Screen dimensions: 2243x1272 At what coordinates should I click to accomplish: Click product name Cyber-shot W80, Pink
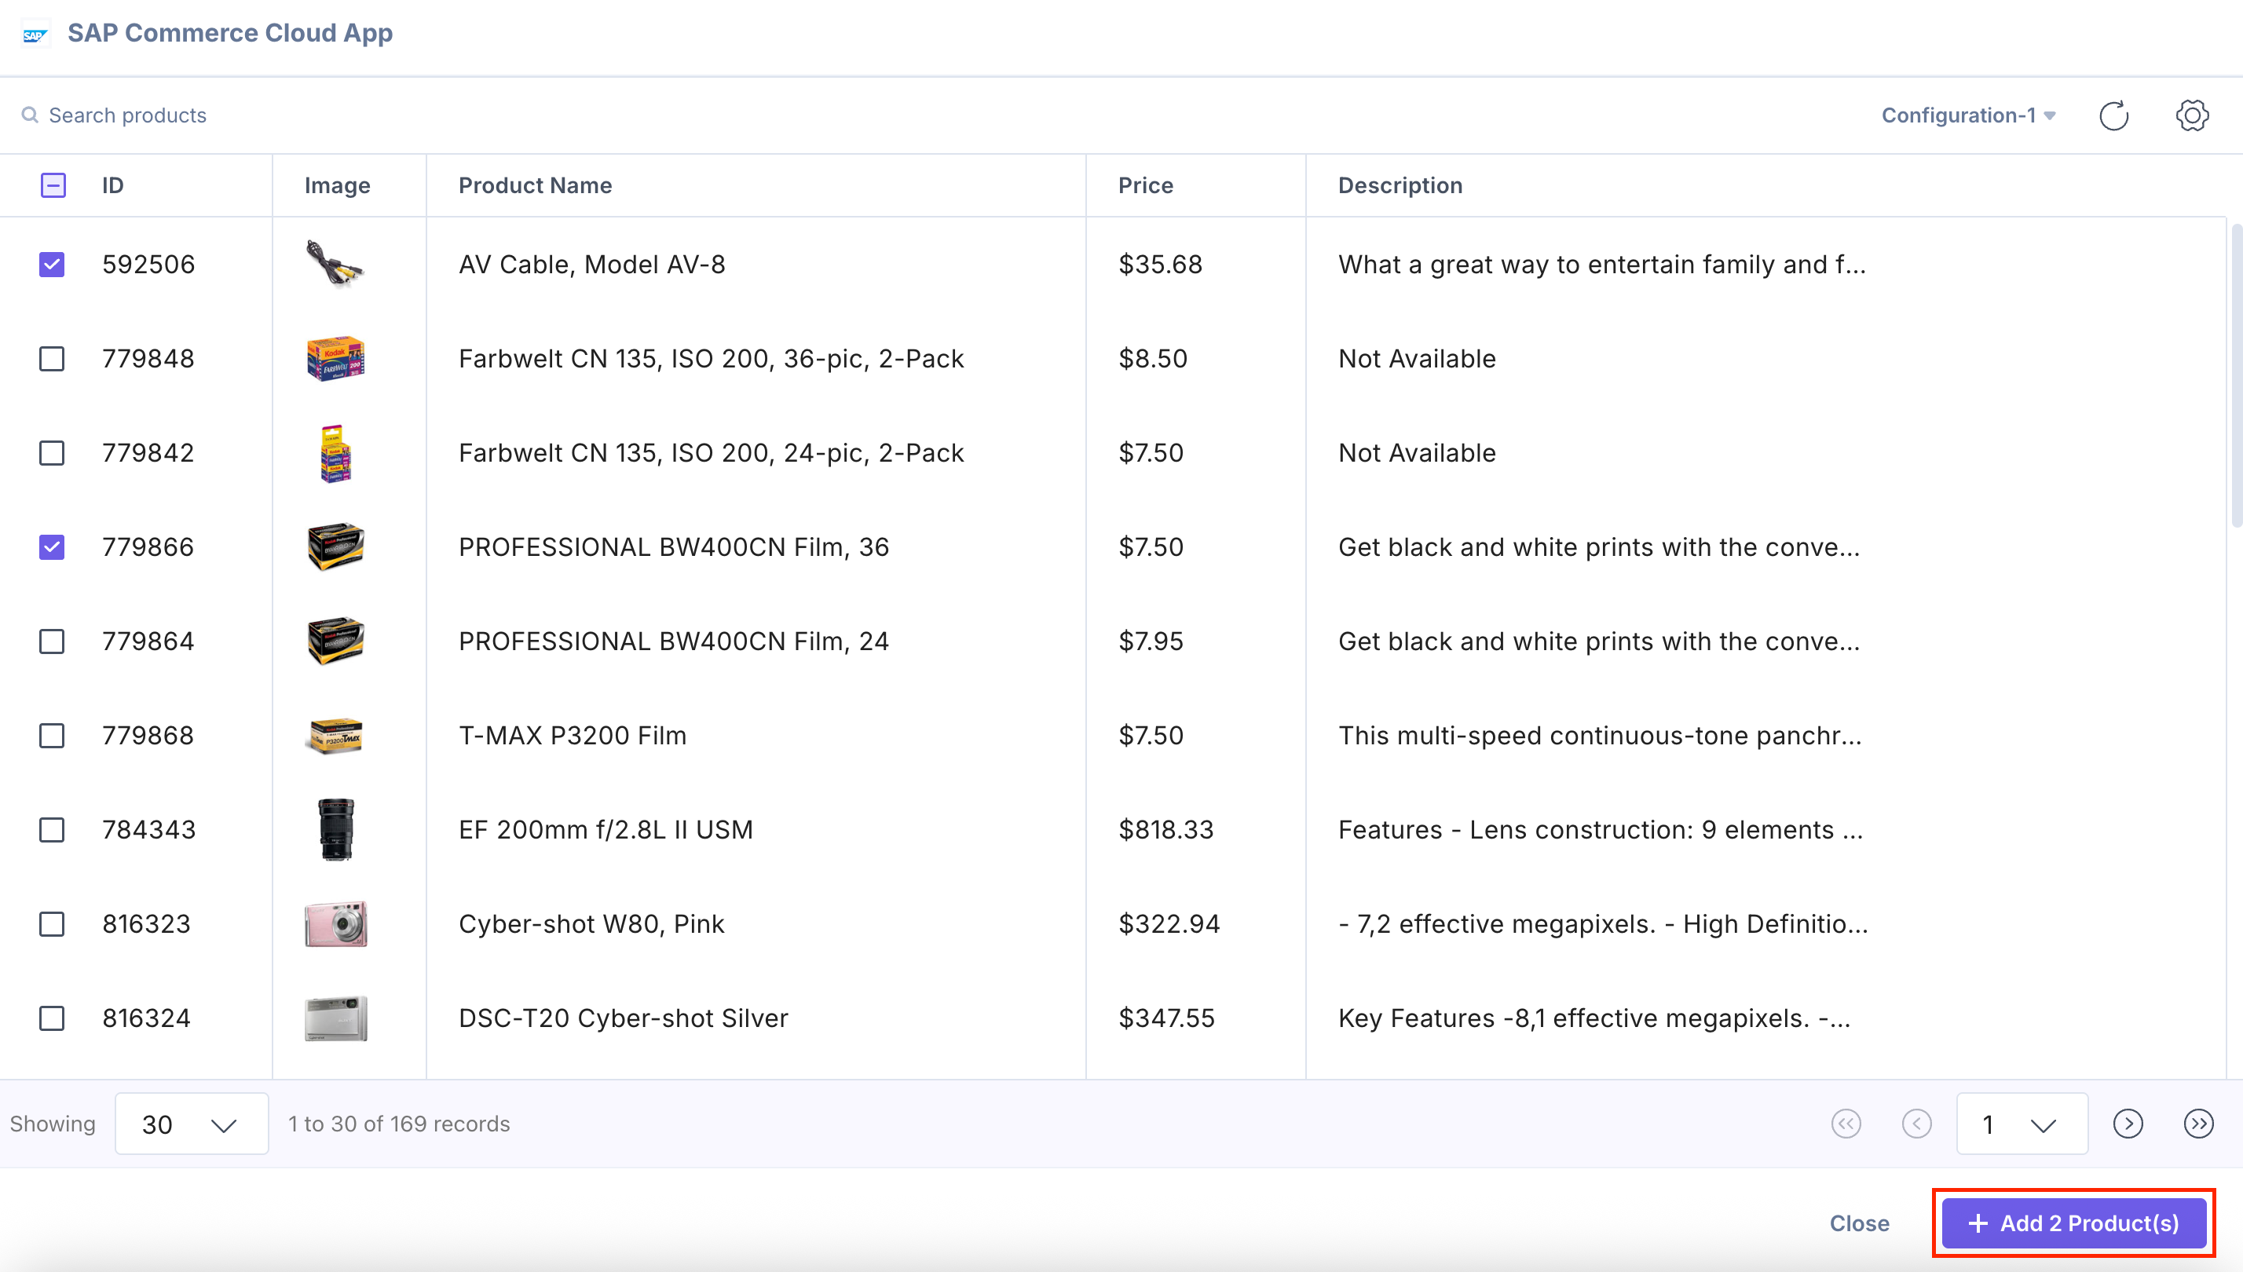click(x=591, y=923)
